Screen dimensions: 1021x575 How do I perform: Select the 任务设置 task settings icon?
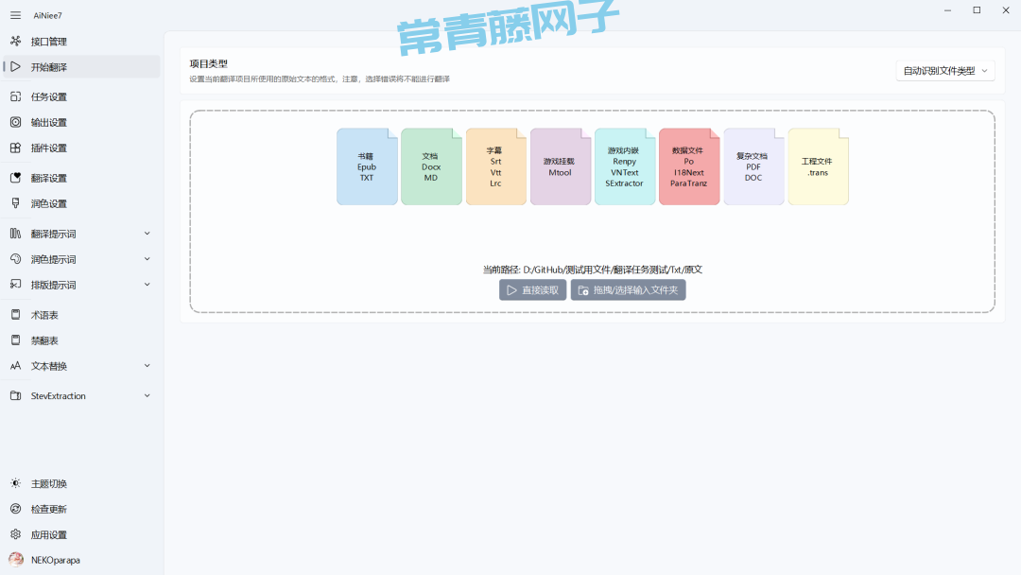point(15,96)
